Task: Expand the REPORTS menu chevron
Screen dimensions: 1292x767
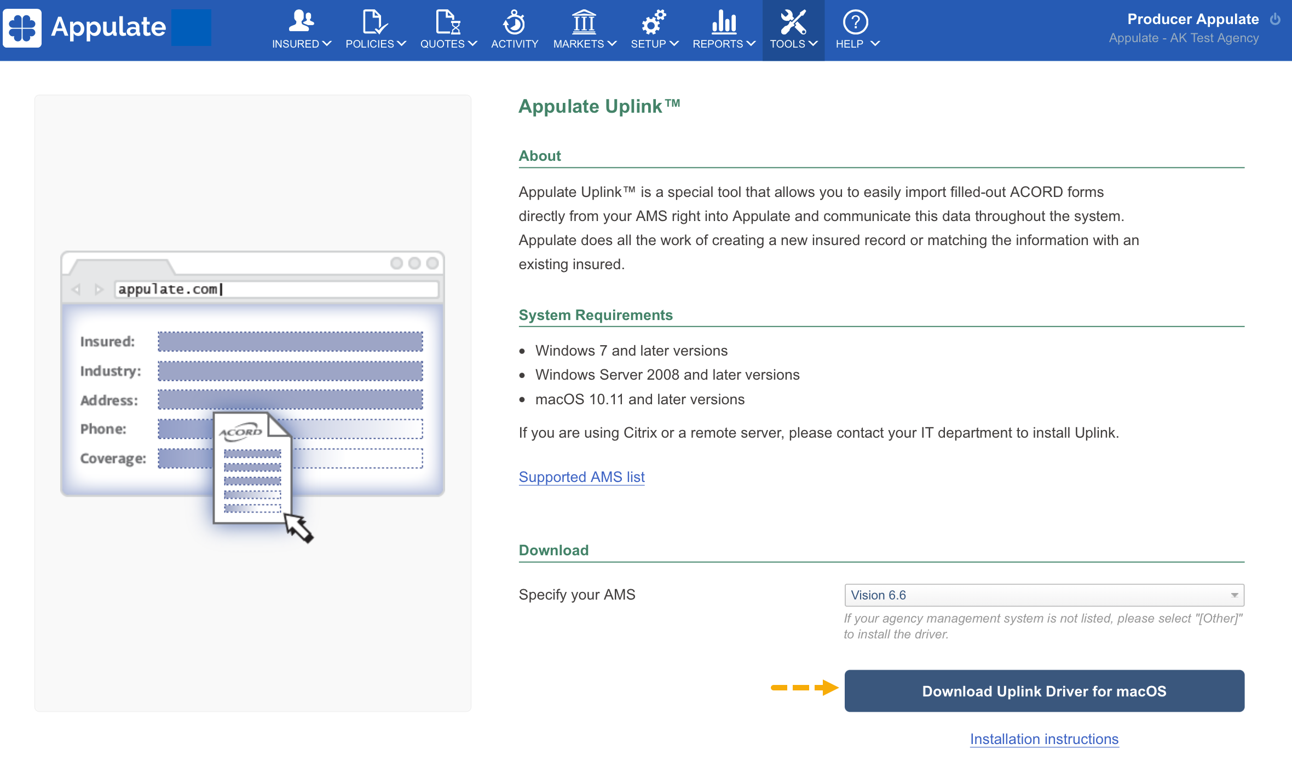Action: coord(751,43)
